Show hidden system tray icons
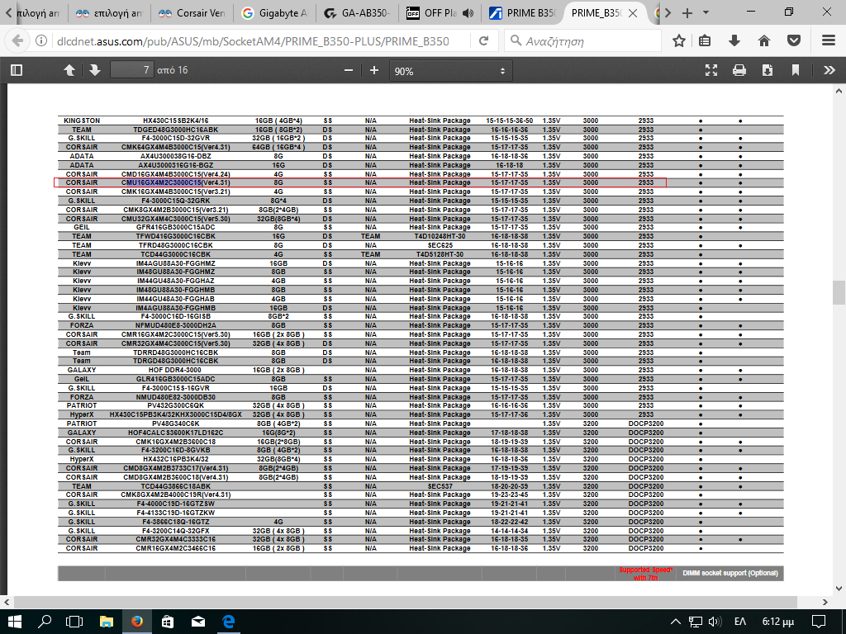The height and width of the screenshot is (634, 846). tap(675, 622)
